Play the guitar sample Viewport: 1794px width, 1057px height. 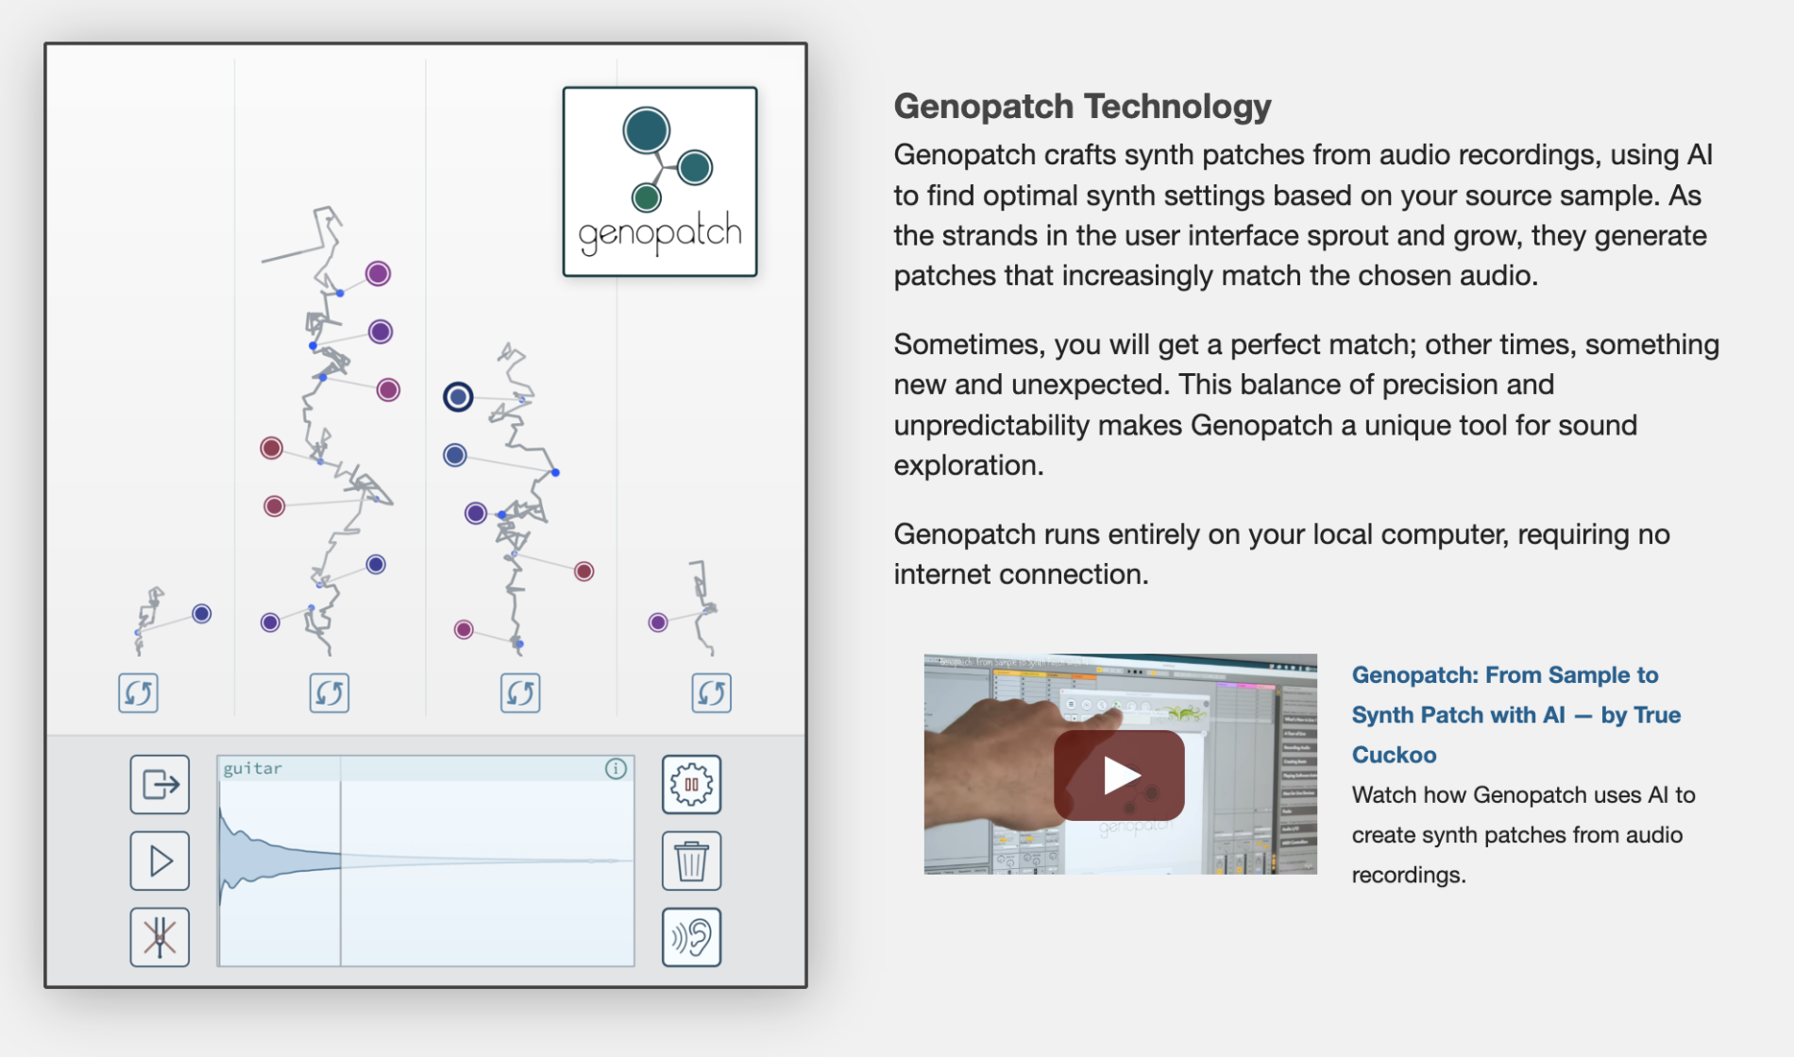(160, 861)
